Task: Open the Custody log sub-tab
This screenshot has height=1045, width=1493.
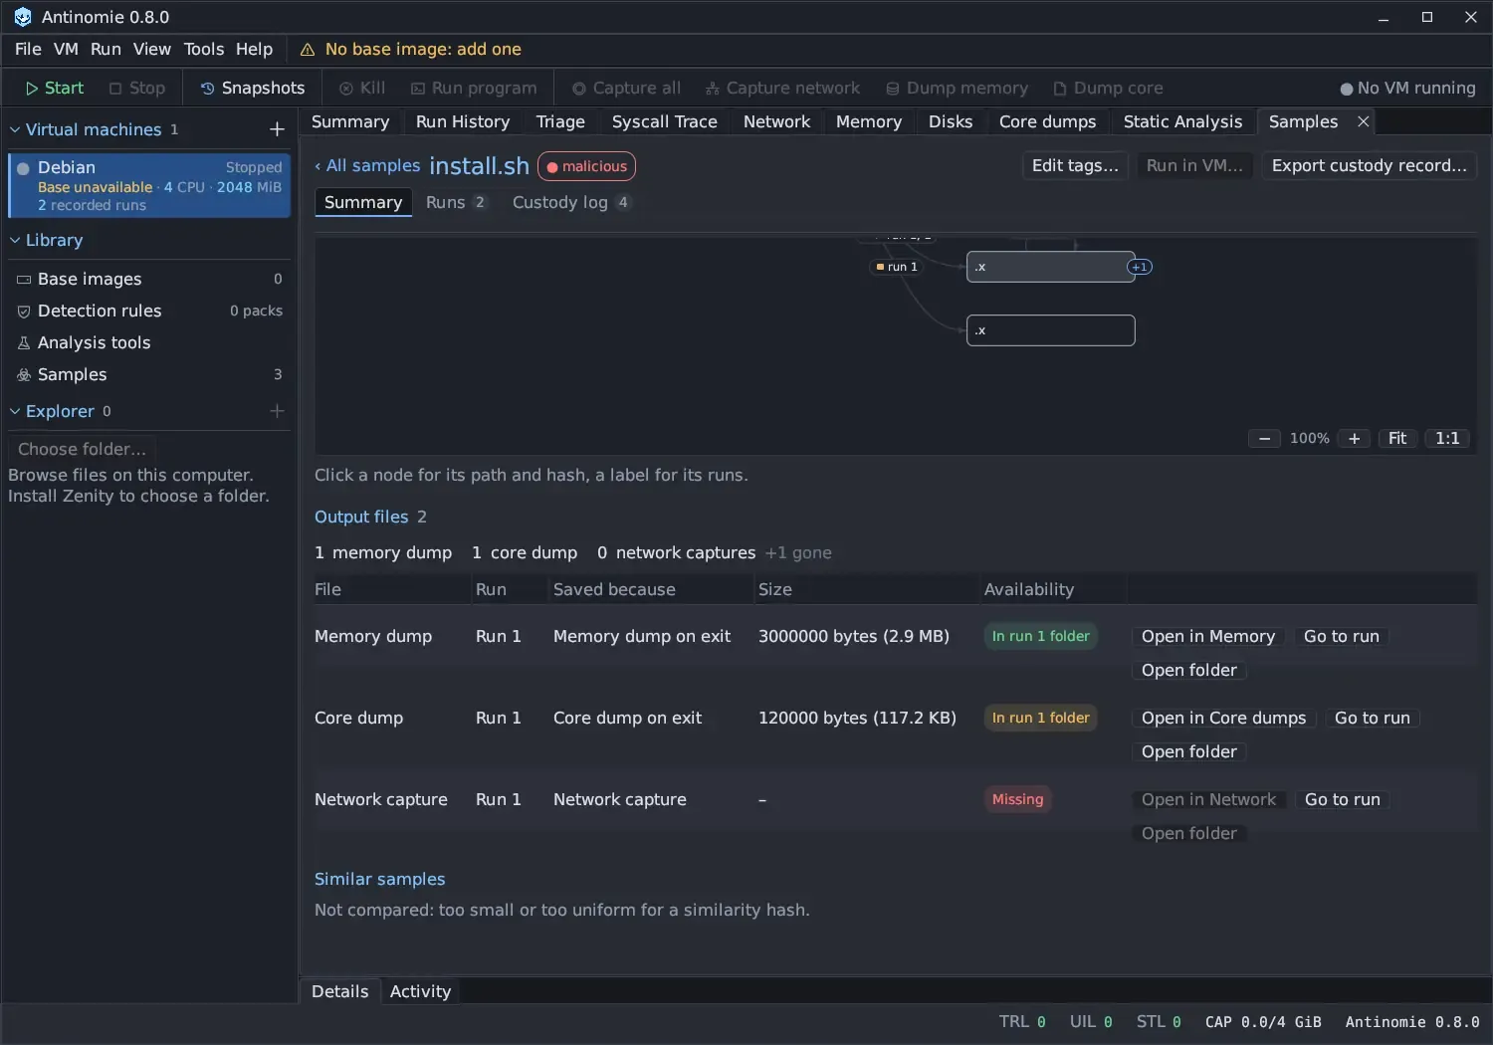Action: coord(571,202)
